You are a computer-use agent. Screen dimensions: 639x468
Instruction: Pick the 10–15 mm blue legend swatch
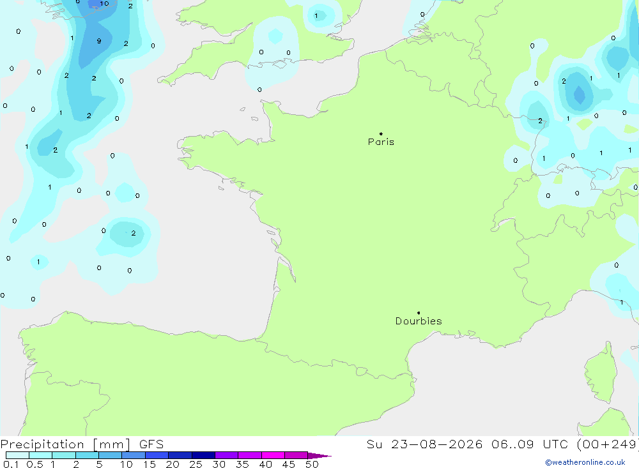(134, 455)
